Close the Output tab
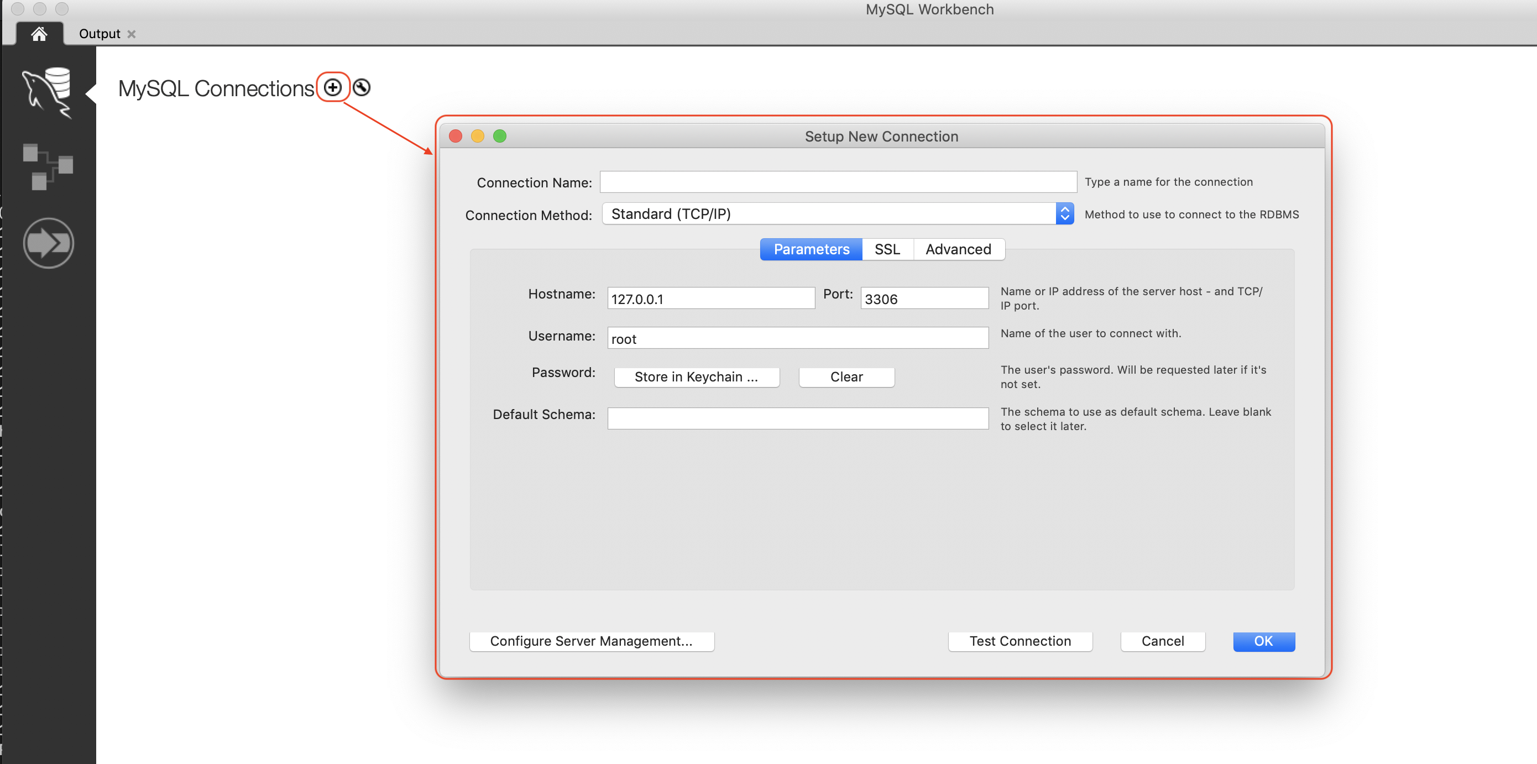 click(x=132, y=34)
